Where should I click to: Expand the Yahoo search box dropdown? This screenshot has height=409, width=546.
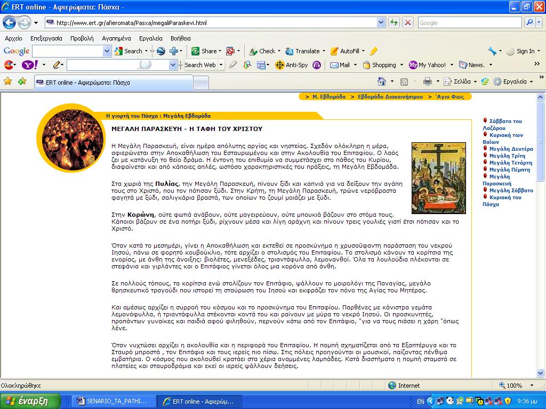coord(173,64)
